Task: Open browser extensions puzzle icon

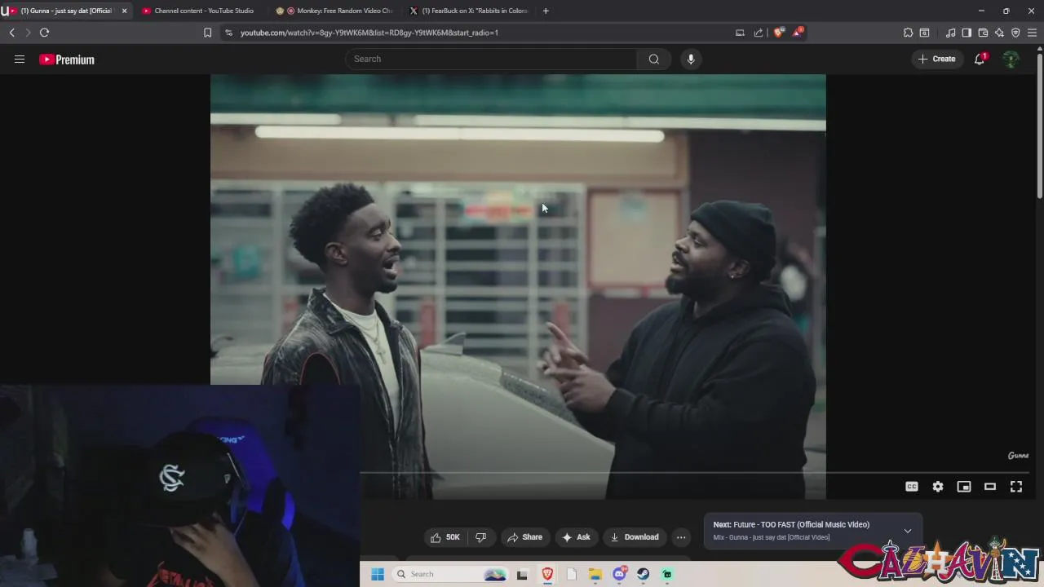Action: [x=908, y=33]
